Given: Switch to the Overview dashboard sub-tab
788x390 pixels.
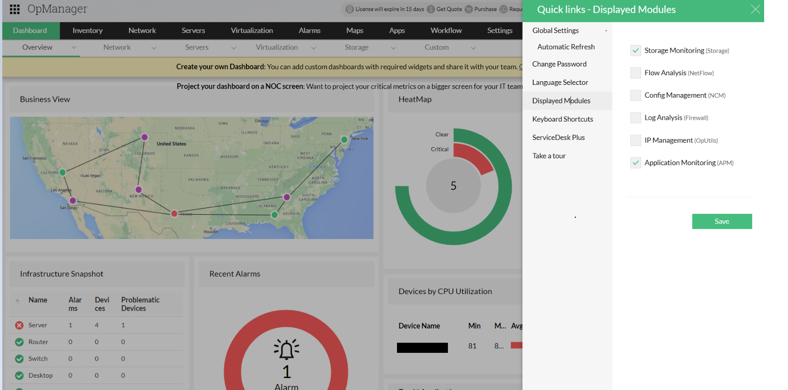Looking at the screenshot, I should (37, 47).
